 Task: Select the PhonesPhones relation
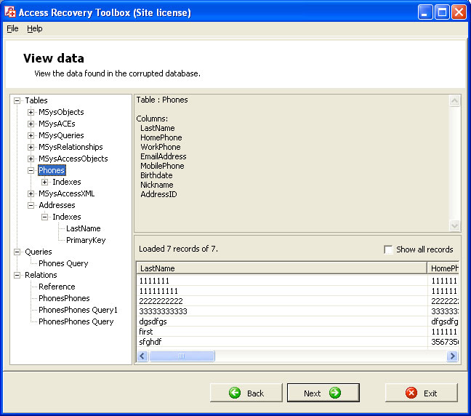coord(64,298)
